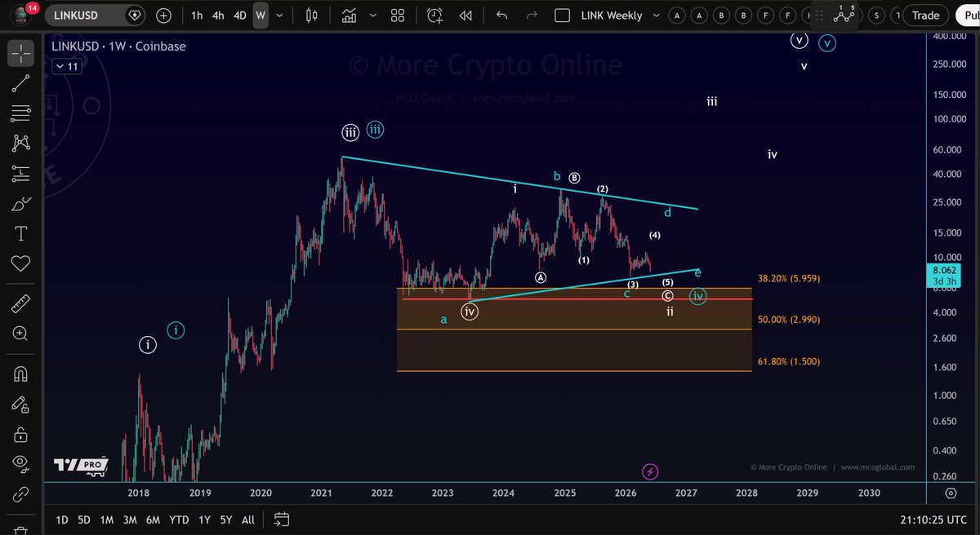Click the LINK Weekly layout name

612,15
